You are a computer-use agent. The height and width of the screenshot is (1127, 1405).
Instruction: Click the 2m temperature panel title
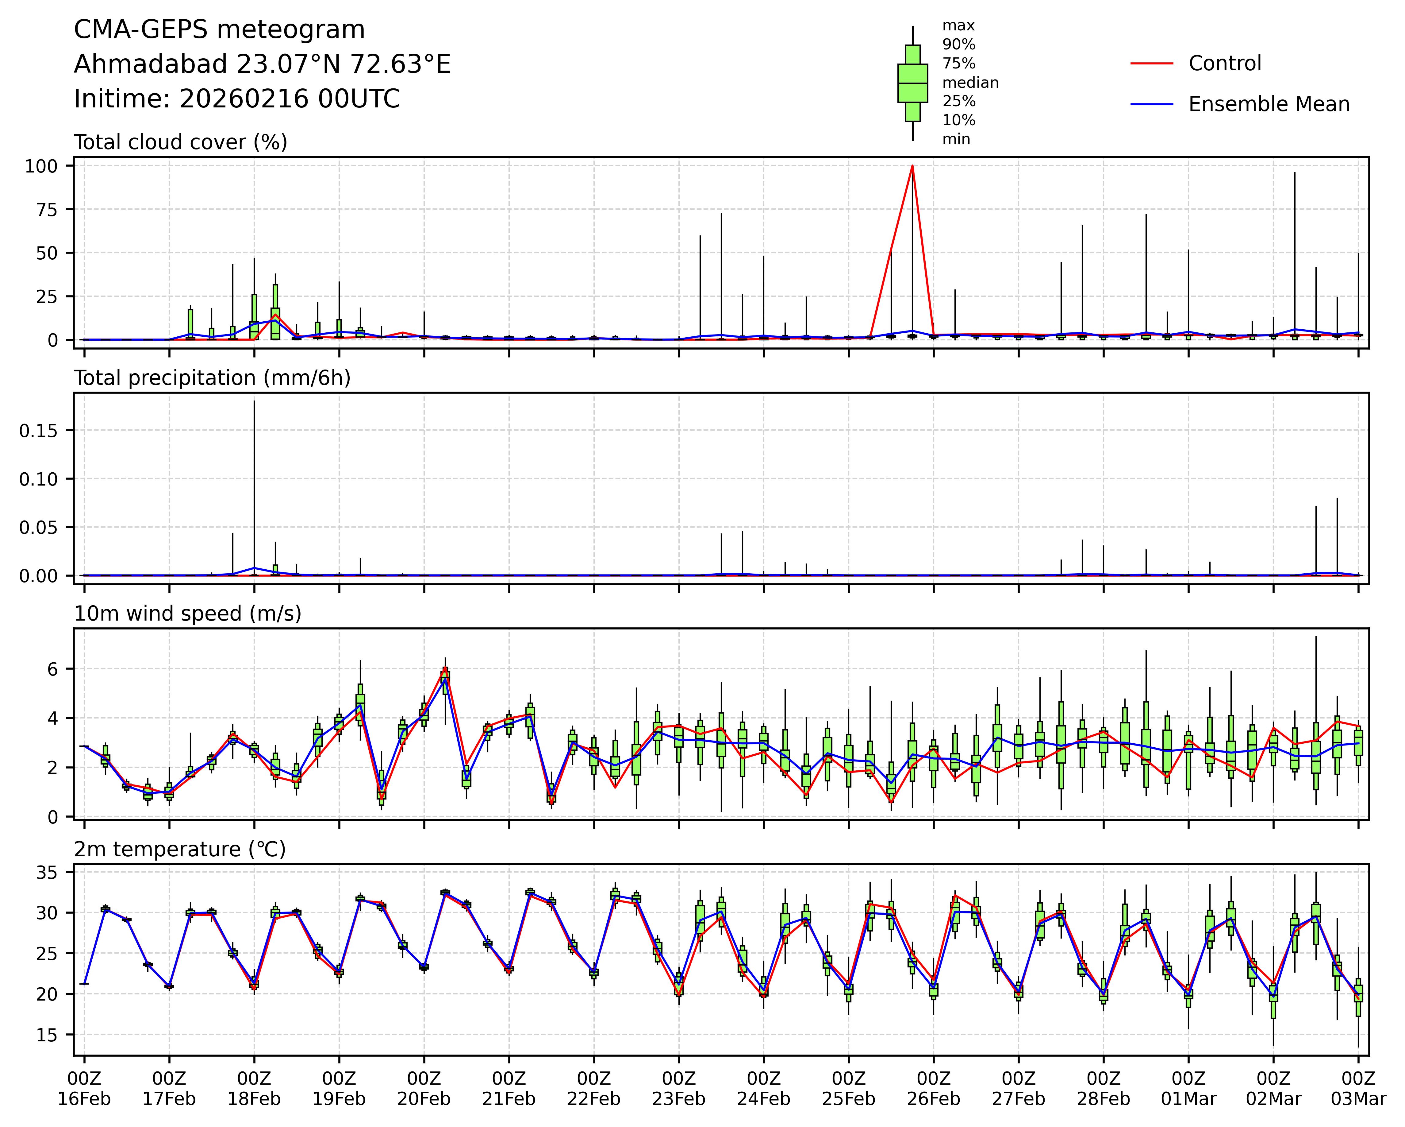point(180,849)
